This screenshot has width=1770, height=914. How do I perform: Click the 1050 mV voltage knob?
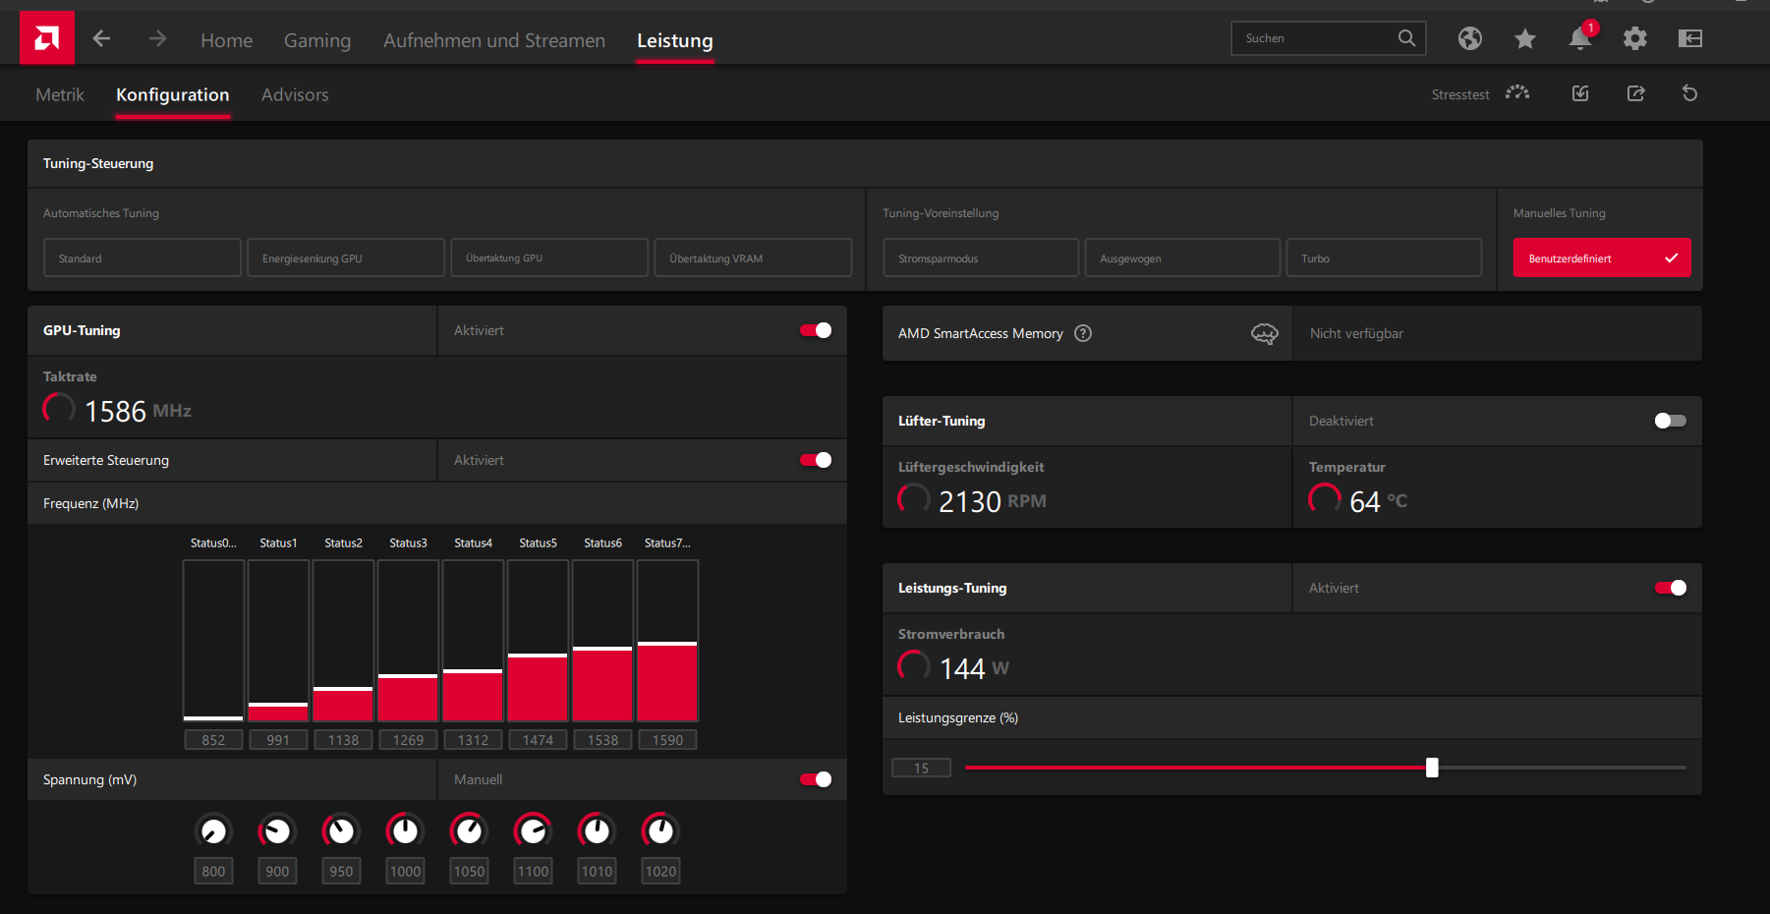[x=469, y=831]
